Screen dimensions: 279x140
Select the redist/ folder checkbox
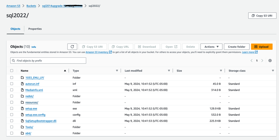tap(12, 96)
